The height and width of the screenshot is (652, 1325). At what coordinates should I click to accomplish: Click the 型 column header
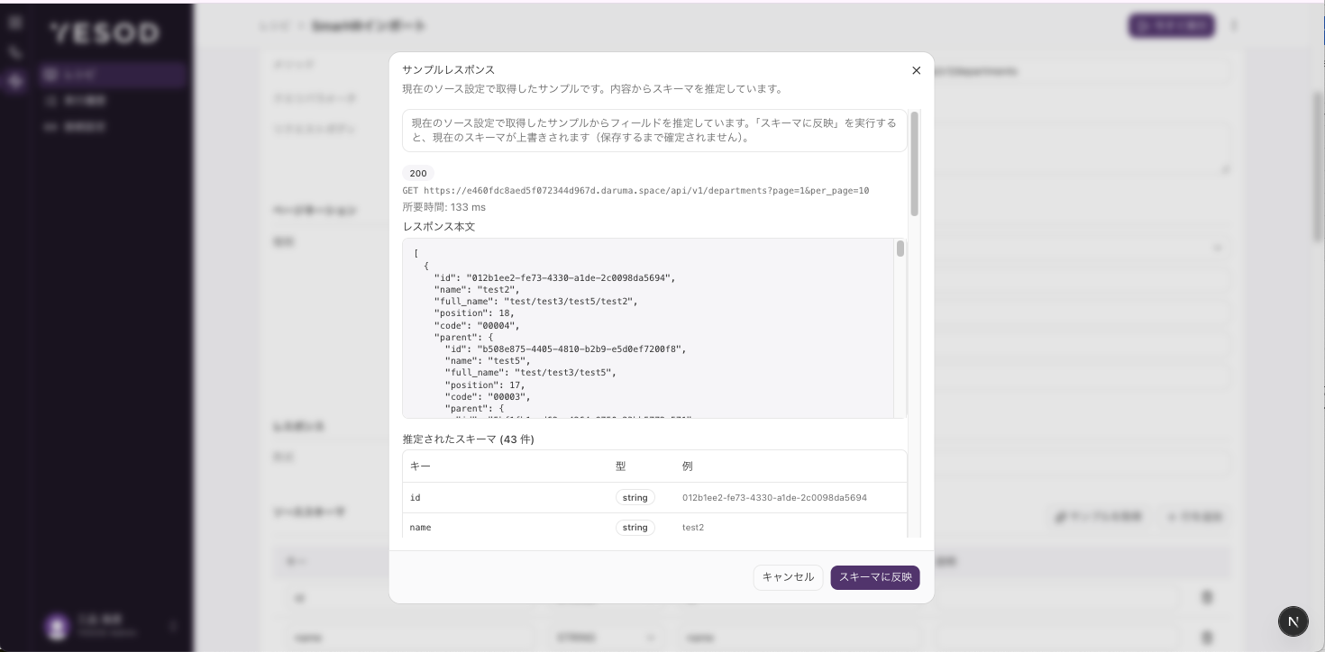pos(620,466)
